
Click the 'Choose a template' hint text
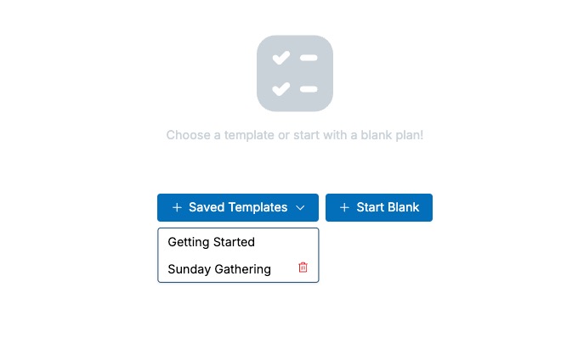295,135
